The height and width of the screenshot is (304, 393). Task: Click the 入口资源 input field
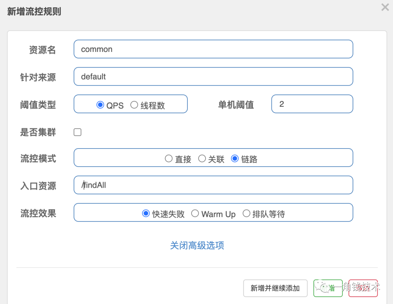(213, 185)
